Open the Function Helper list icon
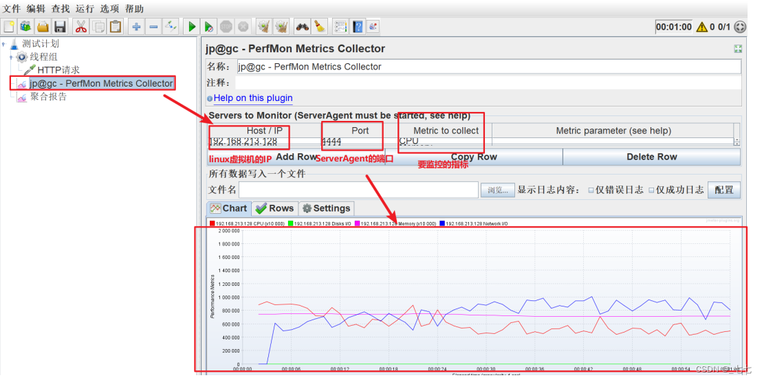This screenshot has width=762, height=380. 340,26
